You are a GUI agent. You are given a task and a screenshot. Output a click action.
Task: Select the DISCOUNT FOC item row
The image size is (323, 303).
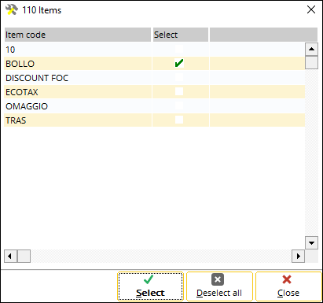tap(155, 78)
